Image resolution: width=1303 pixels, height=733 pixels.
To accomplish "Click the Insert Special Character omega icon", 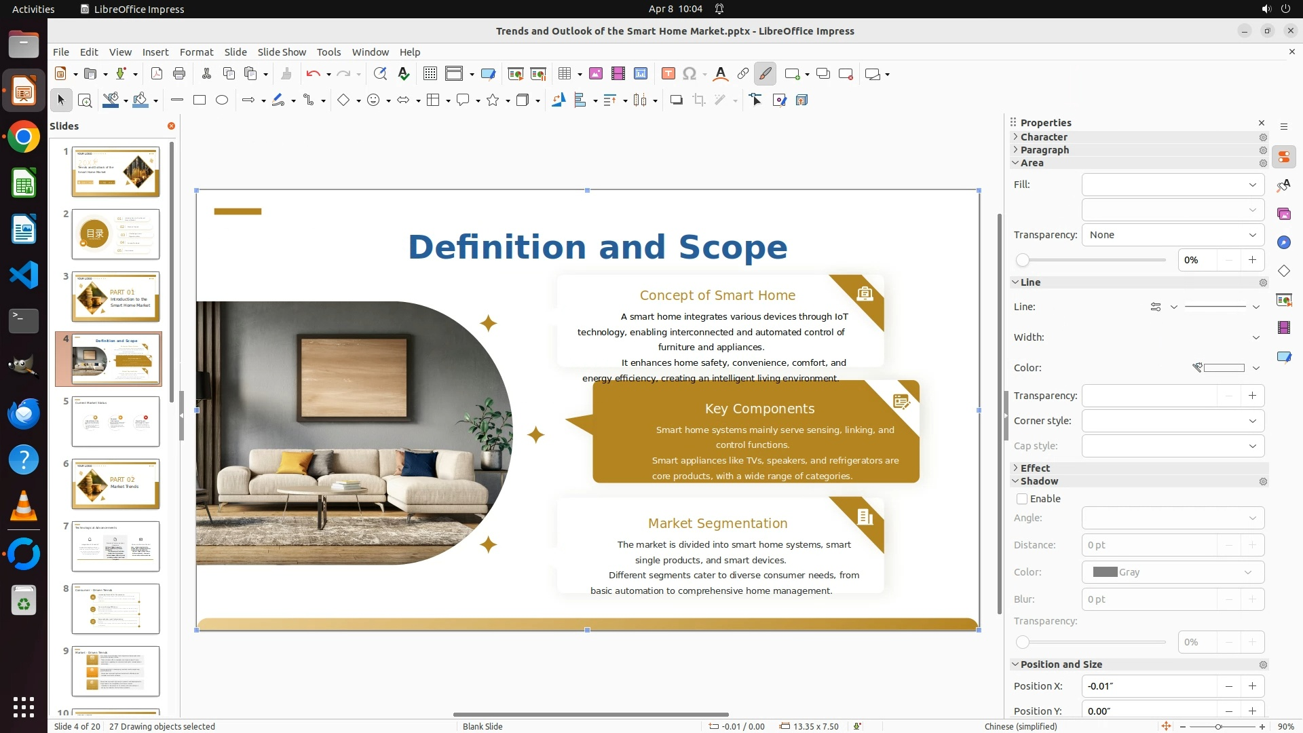I will pos(690,74).
